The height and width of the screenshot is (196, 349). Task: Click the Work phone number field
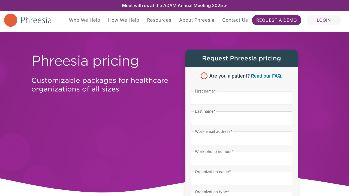[x=241, y=159]
